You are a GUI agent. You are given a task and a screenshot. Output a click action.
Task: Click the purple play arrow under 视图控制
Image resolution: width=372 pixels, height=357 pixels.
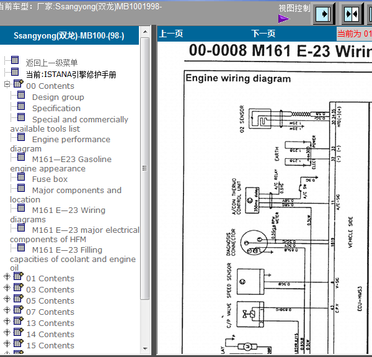(284, 19)
